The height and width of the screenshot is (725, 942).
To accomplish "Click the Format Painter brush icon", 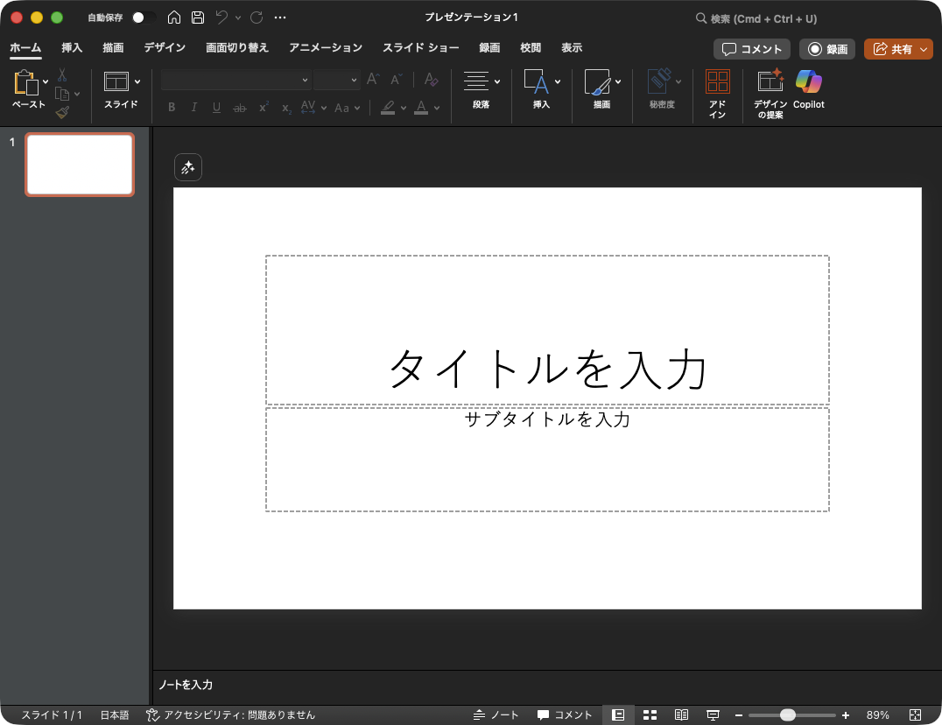I will pyautogui.click(x=62, y=112).
